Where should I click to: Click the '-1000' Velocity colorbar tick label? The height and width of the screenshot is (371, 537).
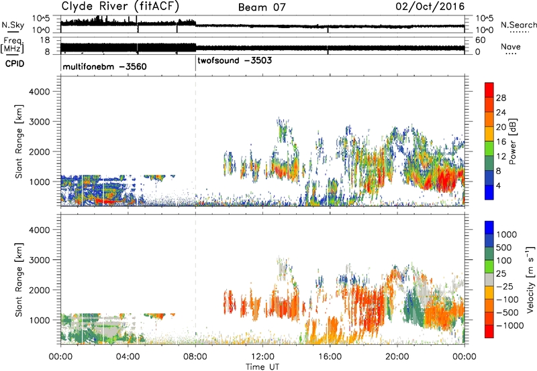510,325
